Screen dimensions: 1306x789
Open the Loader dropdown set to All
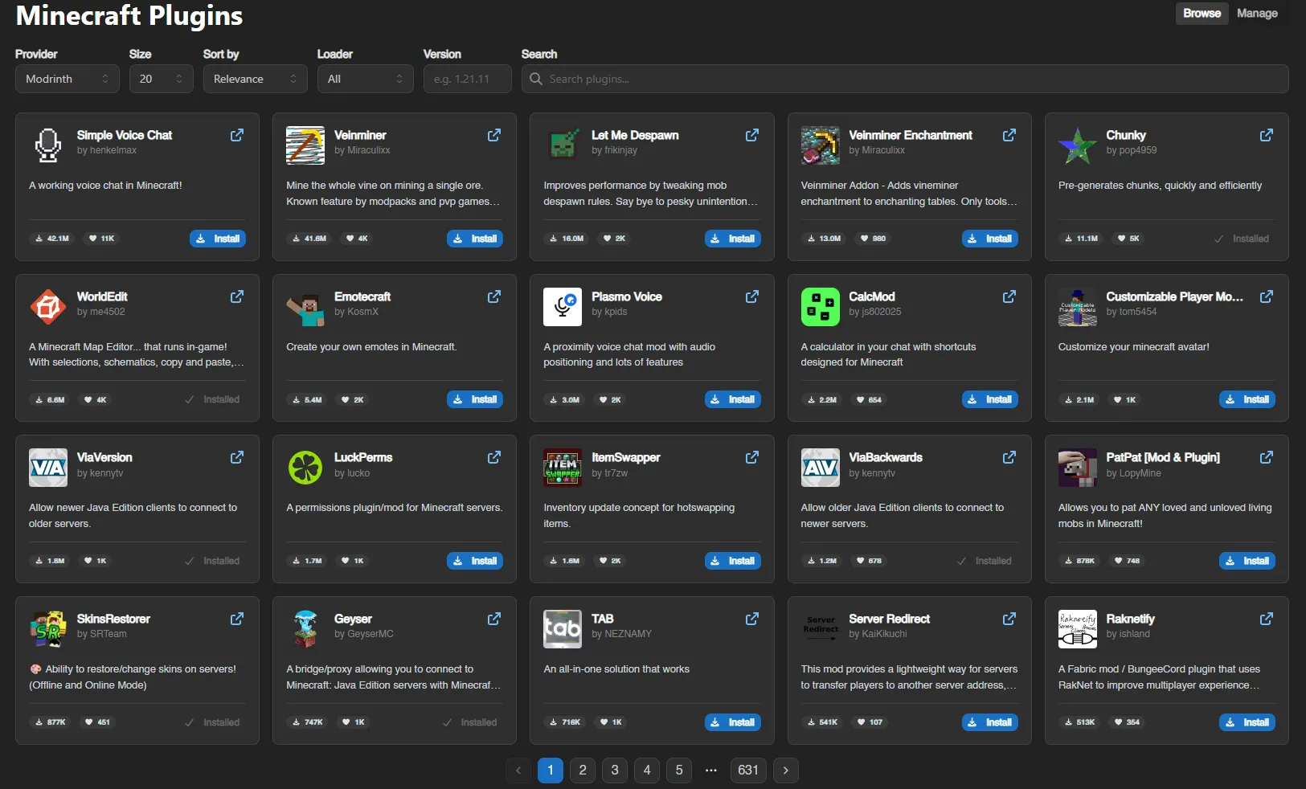(366, 79)
